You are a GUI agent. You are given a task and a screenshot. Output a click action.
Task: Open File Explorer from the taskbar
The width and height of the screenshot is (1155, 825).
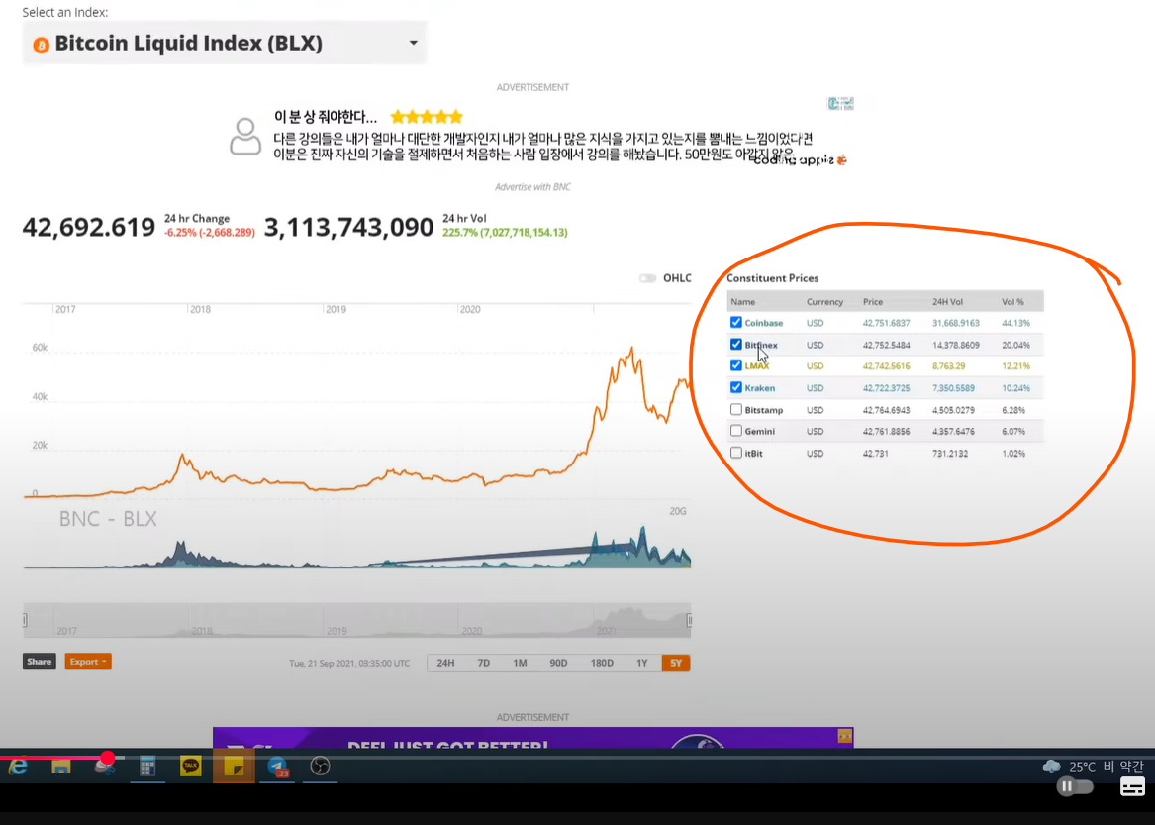[60, 767]
